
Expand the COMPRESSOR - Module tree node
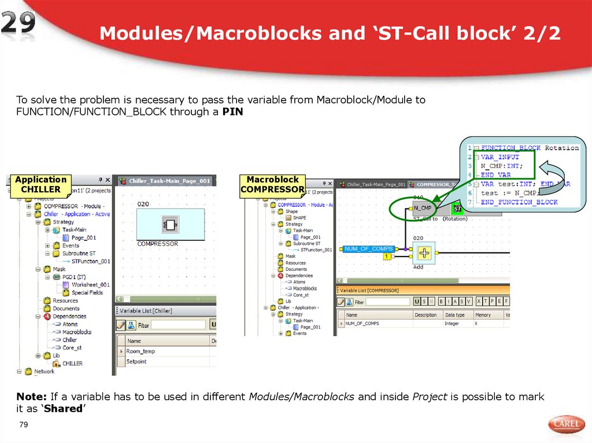28,205
